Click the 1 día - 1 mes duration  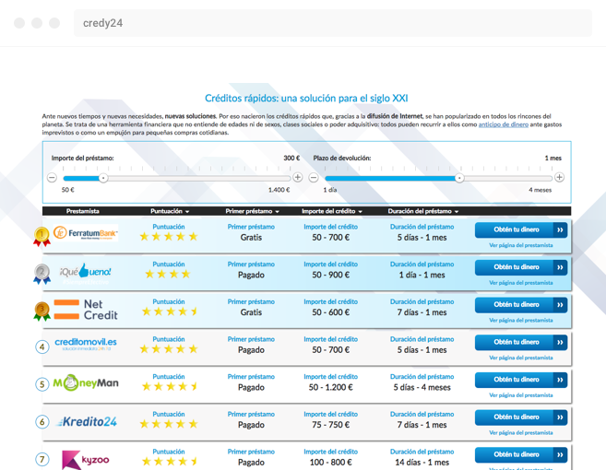[422, 275]
